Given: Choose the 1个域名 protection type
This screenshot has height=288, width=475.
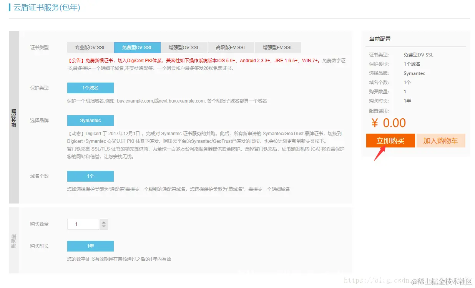Looking at the screenshot, I should tap(90, 88).
